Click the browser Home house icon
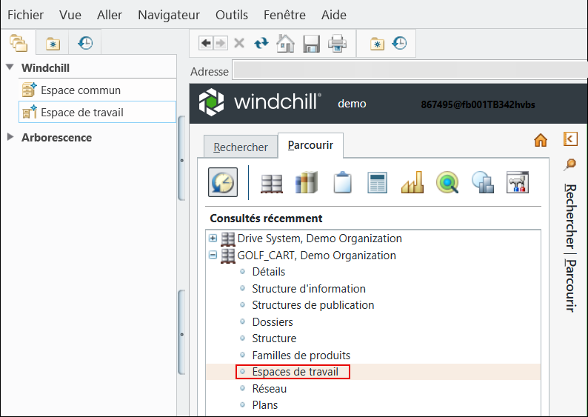Image resolution: width=588 pixels, height=417 pixels. pyautogui.click(x=285, y=43)
